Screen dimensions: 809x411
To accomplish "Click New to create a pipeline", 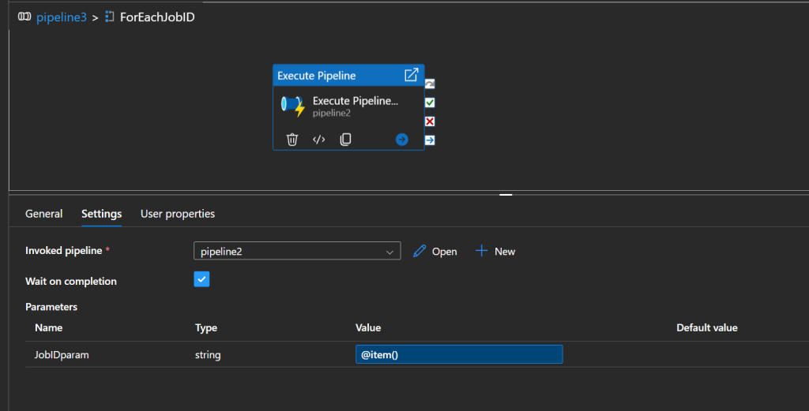I will [x=495, y=251].
